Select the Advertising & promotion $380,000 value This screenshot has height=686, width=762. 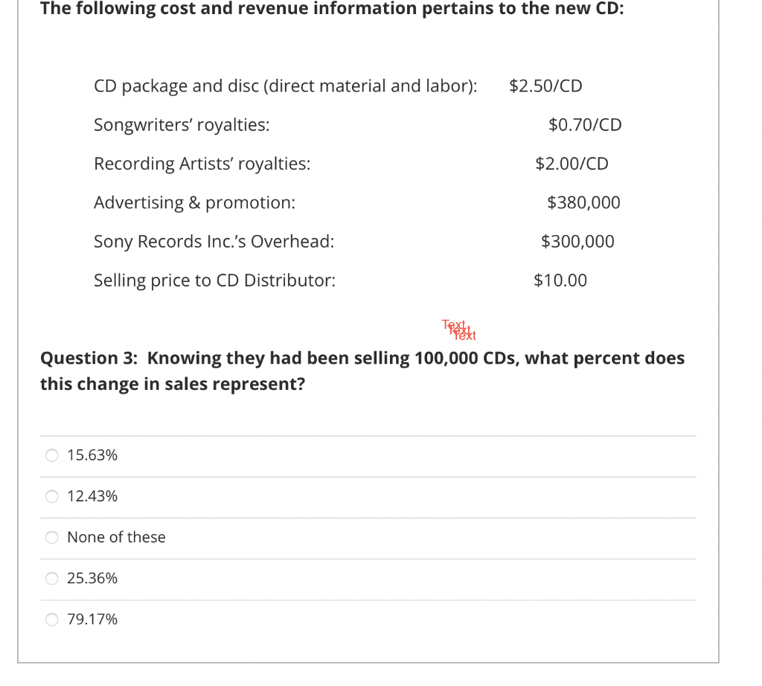[x=583, y=202]
